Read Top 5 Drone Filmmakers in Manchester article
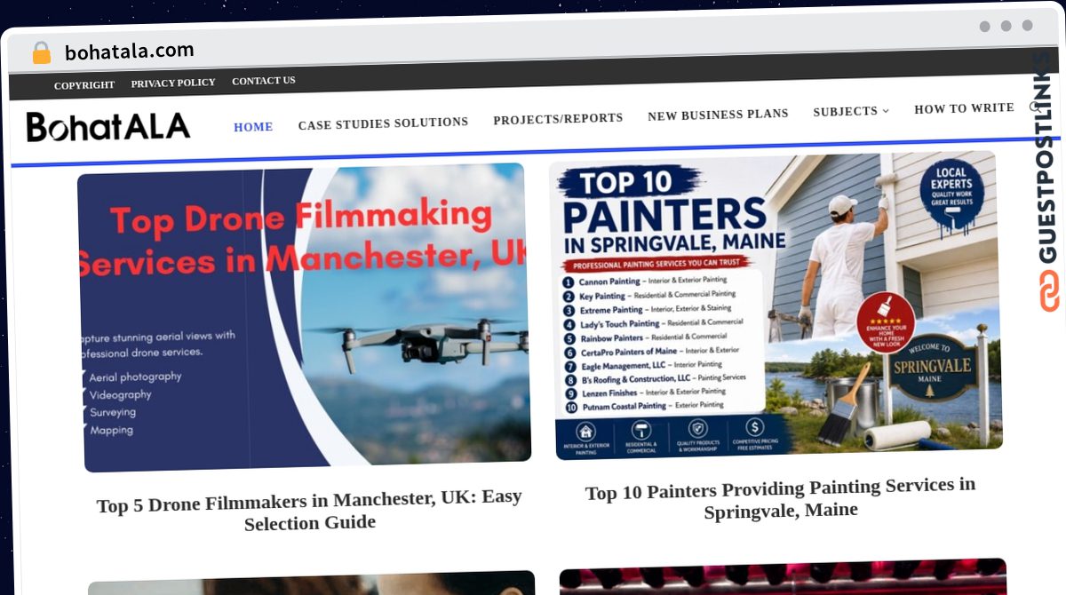The width and height of the screenshot is (1066, 595). pyautogui.click(x=309, y=510)
